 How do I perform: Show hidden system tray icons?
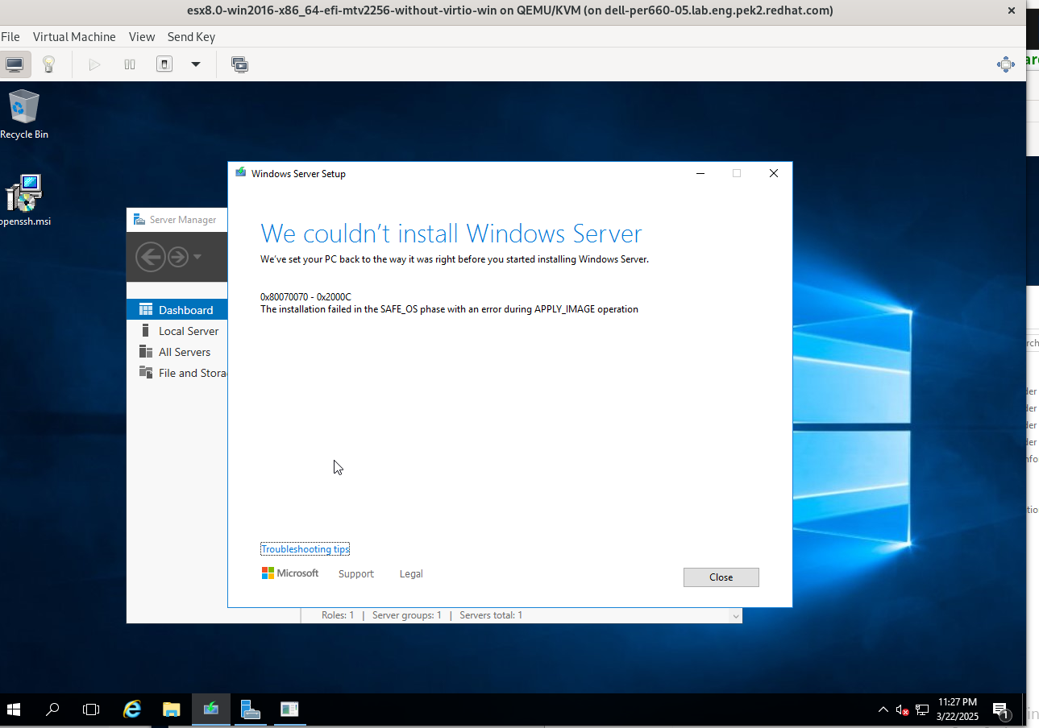point(884,709)
